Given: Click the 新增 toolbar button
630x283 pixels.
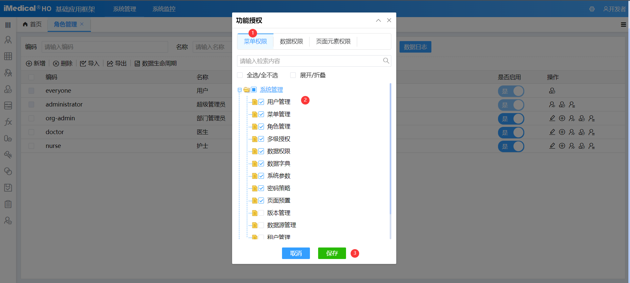Looking at the screenshot, I should (x=36, y=63).
